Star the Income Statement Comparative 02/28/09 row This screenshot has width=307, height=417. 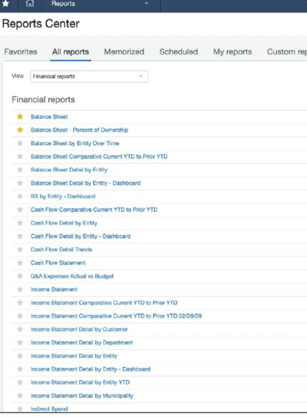[20, 316]
